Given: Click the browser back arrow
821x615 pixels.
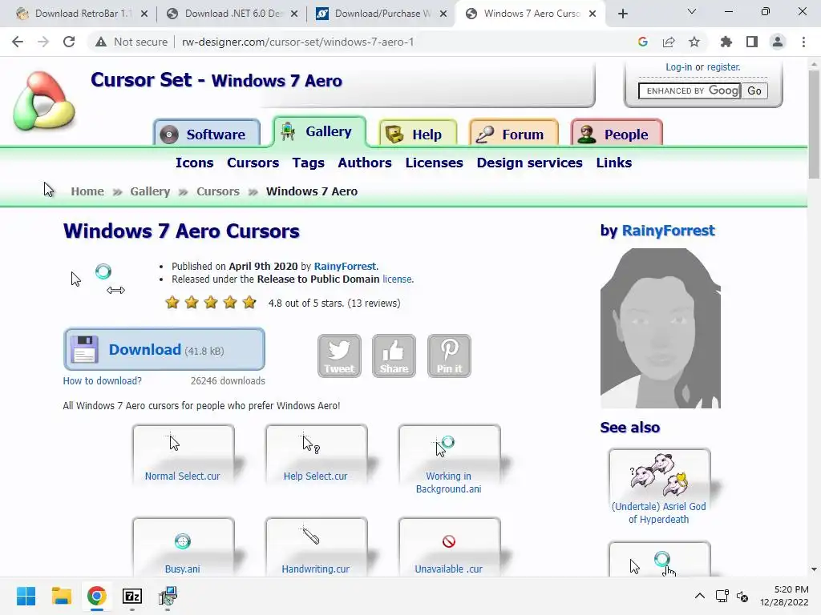Looking at the screenshot, I should 18,42.
